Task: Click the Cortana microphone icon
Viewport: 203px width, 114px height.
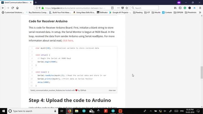Action: click(55, 111)
